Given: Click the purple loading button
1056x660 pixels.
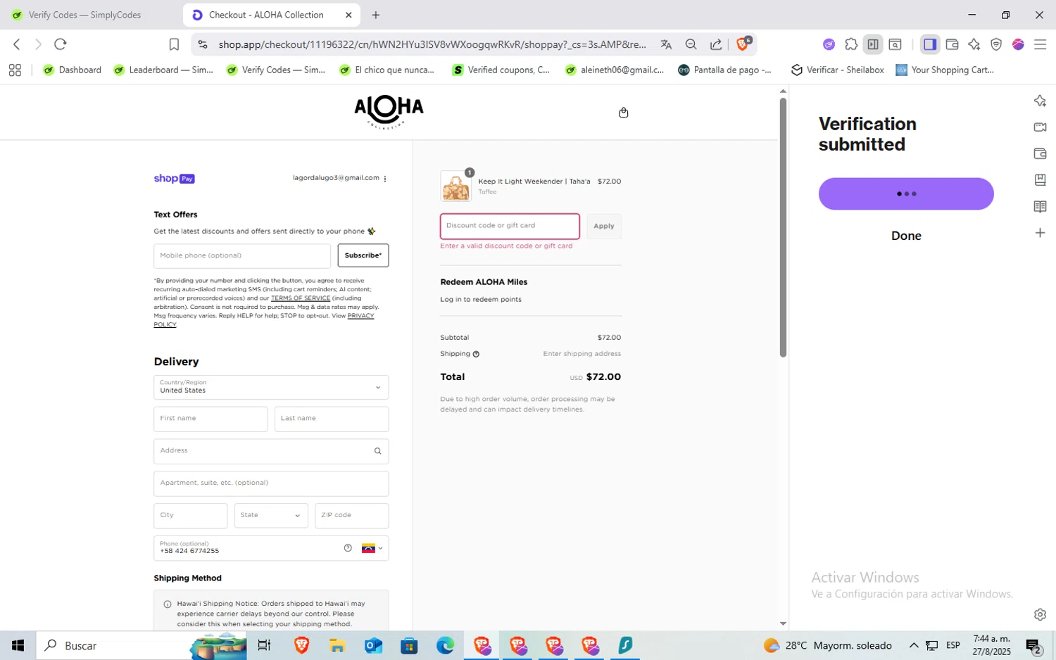Looking at the screenshot, I should tap(906, 193).
